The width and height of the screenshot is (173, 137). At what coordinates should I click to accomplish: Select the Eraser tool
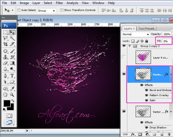pyautogui.click(x=5, y=63)
